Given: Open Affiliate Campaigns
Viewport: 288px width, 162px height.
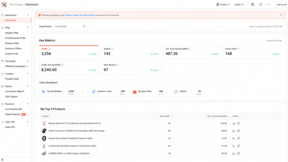Looking at the screenshot, I should [x=15, y=66].
